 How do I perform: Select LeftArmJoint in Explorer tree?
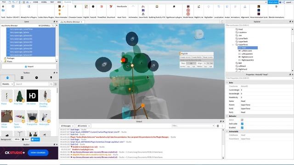tap(247, 51)
